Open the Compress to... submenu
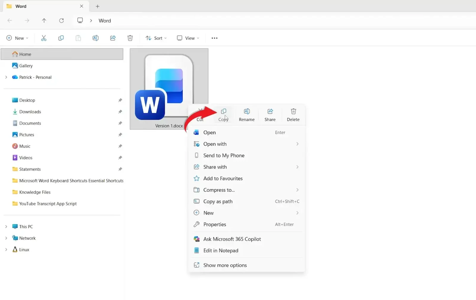Viewport: 476px width, 300px height. [247, 190]
